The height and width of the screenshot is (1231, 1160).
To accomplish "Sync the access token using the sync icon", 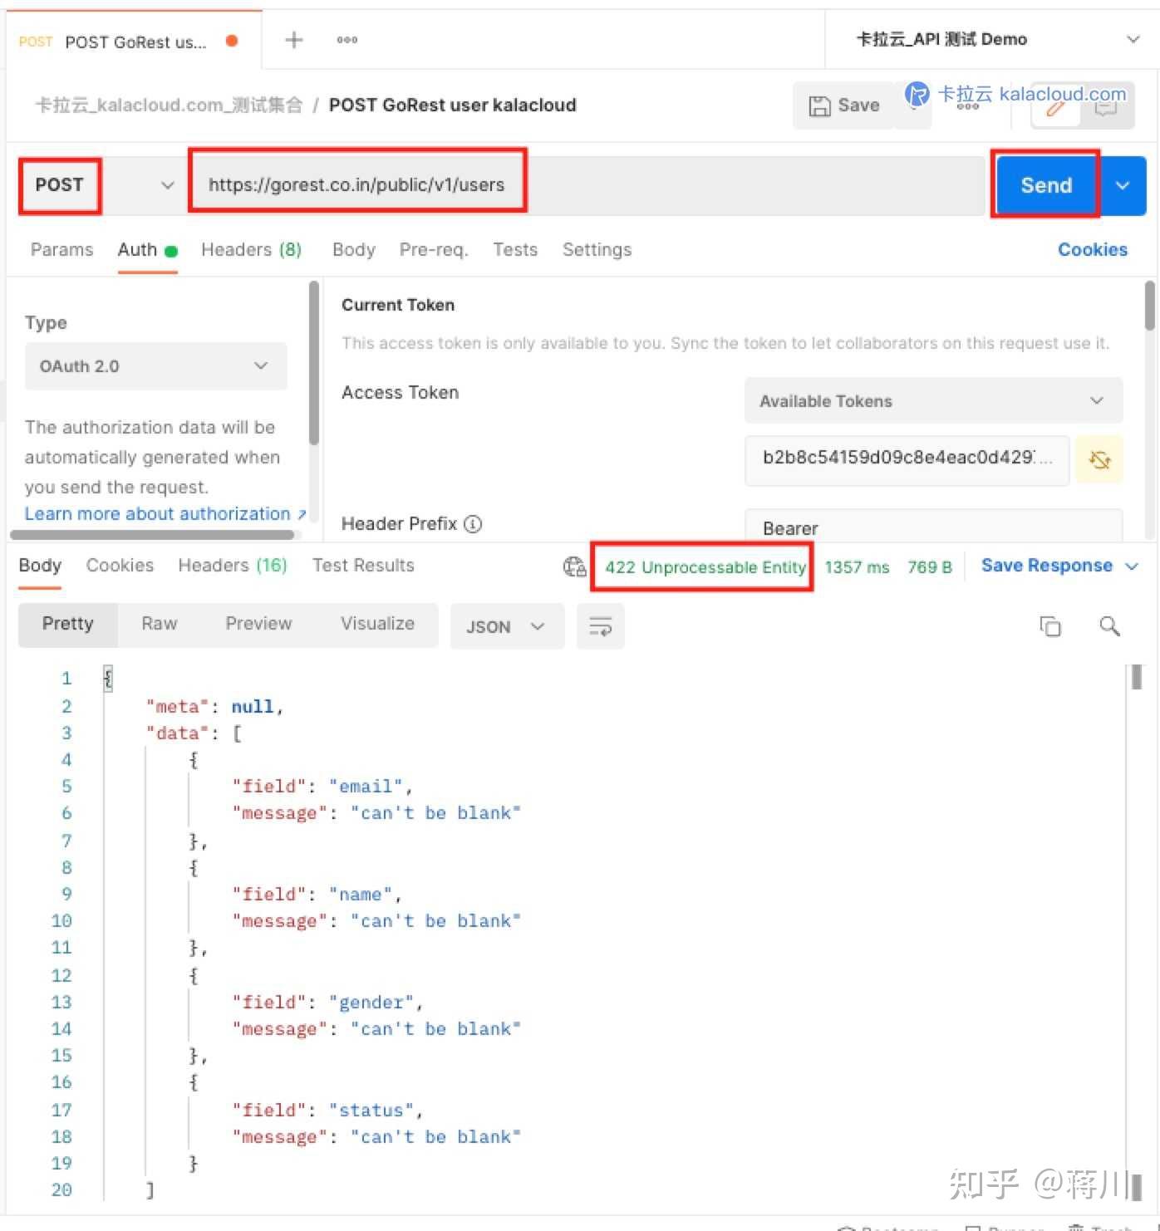I will [1099, 459].
